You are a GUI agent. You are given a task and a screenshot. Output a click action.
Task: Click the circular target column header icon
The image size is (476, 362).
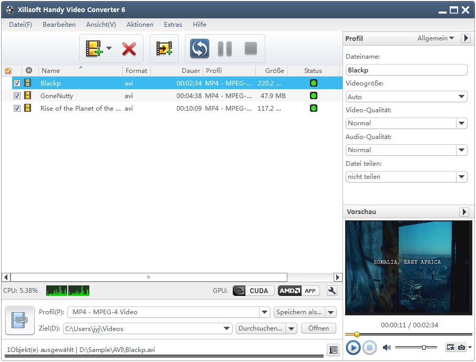(29, 70)
